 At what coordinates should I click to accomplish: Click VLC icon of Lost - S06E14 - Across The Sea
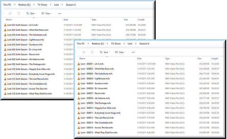(79, 127)
